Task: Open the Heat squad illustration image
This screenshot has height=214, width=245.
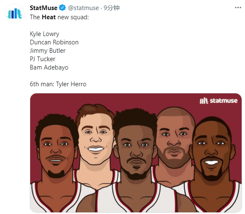Action: point(136,153)
